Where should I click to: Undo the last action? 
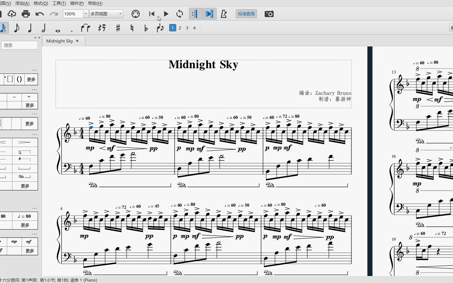point(40,14)
